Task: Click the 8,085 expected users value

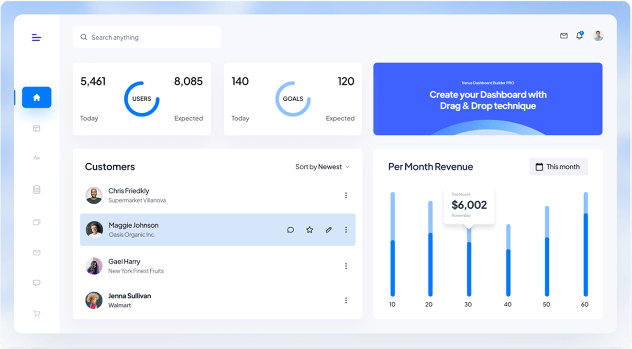Action: 188,82
